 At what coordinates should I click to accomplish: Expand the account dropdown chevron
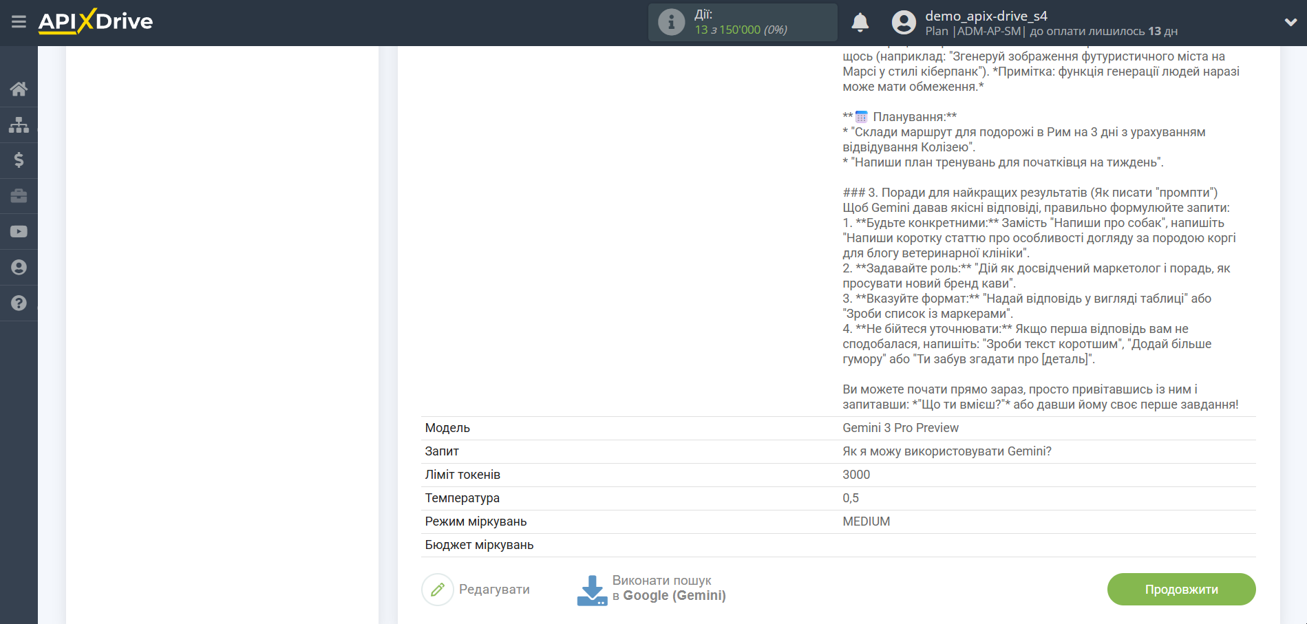[x=1290, y=22]
